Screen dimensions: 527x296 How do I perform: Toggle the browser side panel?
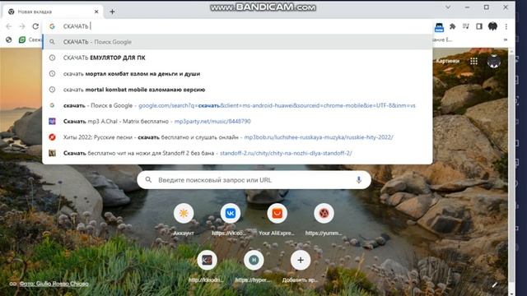tap(479, 26)
